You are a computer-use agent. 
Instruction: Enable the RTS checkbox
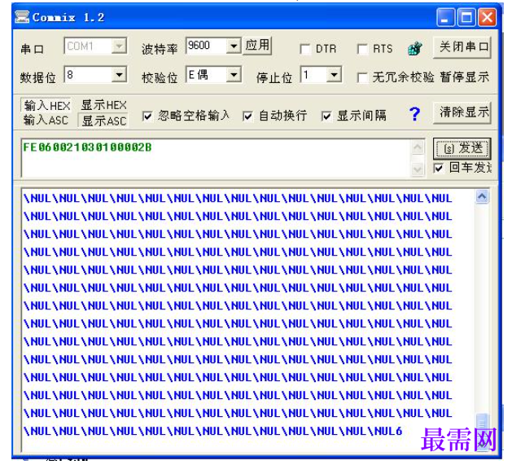coord(363,50)
